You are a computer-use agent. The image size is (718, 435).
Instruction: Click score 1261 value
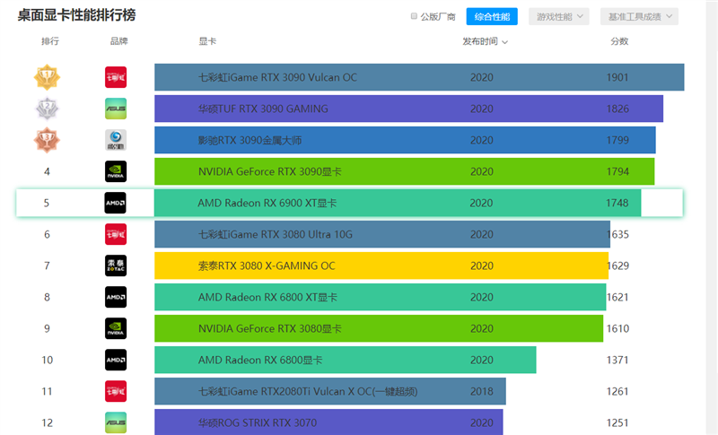[617, 392]
